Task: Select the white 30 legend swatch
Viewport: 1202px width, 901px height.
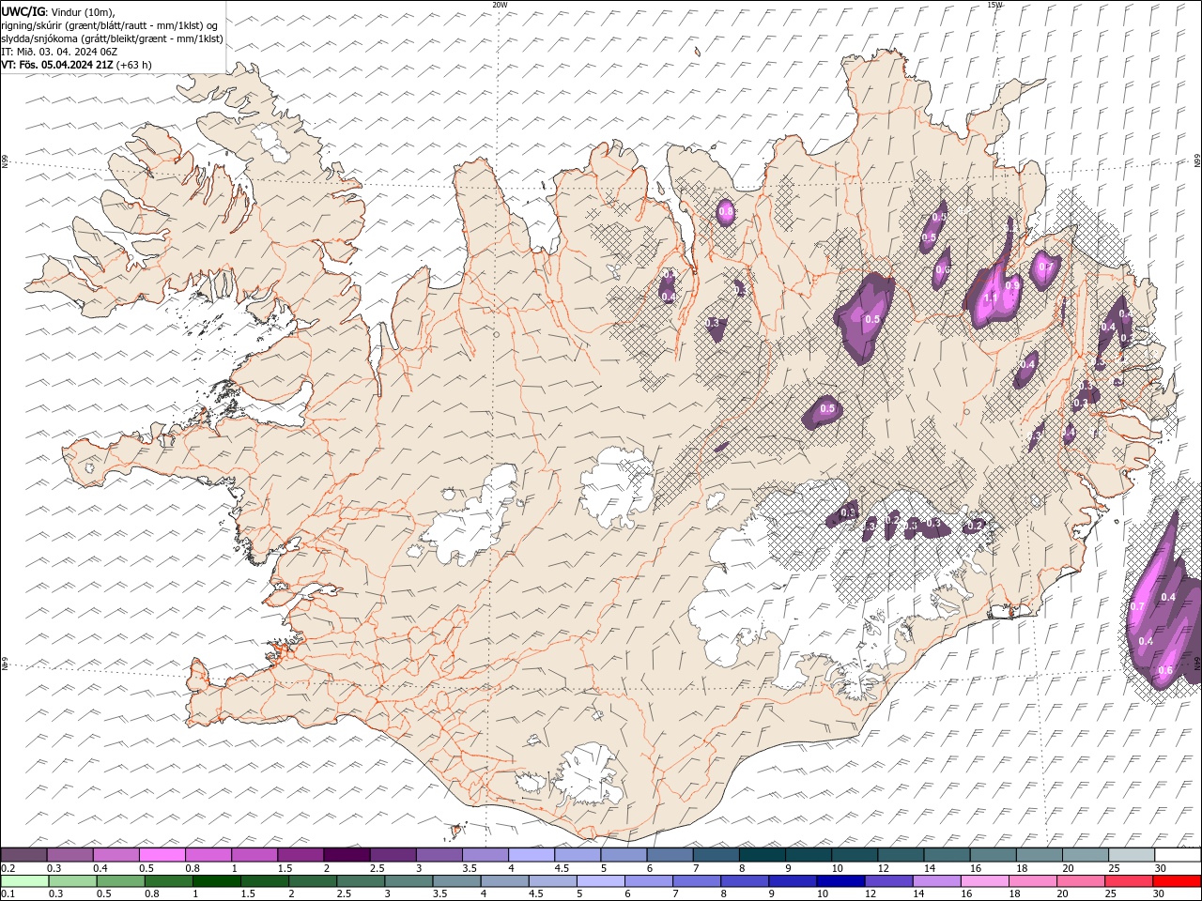Action: pyautogui.click(x=1178, y=855)
